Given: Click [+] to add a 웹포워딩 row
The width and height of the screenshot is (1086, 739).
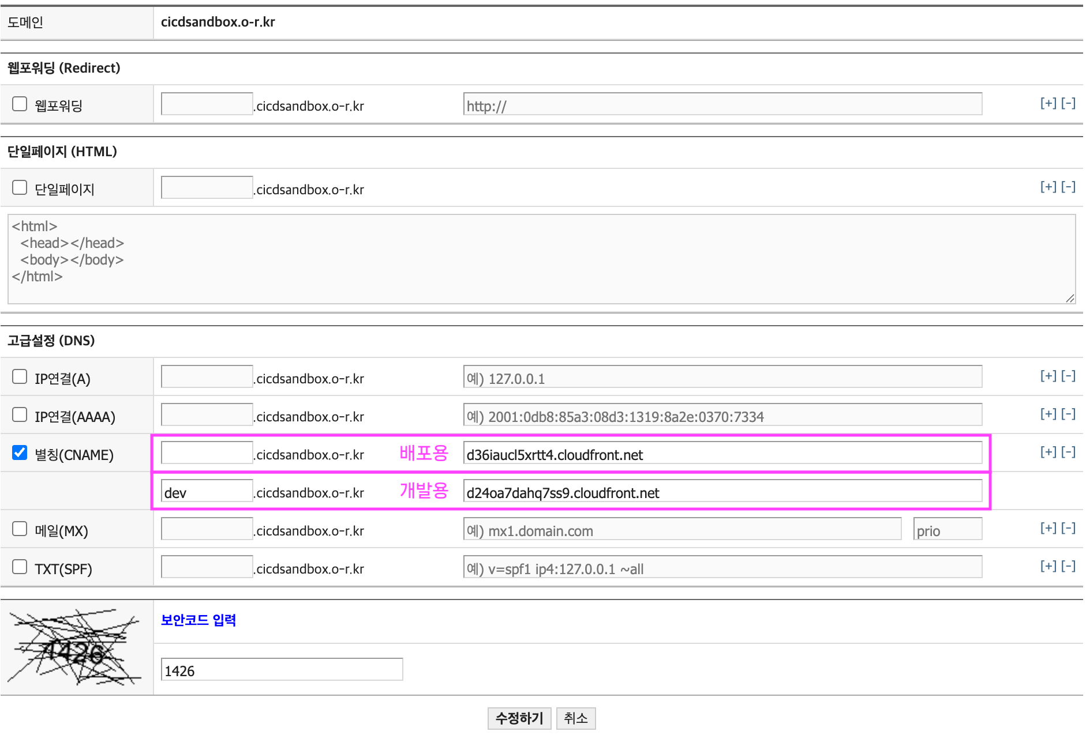Looking at the screenshot, I should [x=1048, y=104].
